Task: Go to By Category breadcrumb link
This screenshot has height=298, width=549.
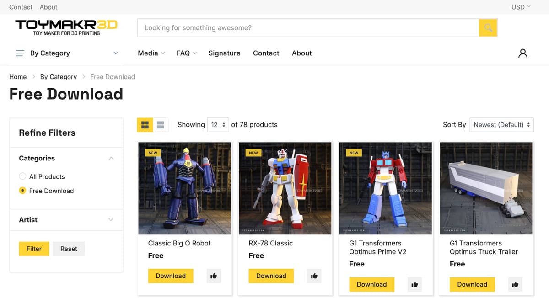Action: pyautogui.click(x=59, y=77)
